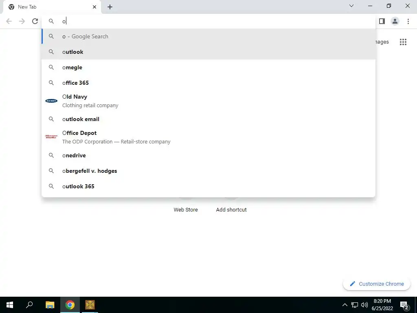The width and height of the screenshot is (417, 313).
Task: Click the search icon beside 'omegle'
Action: tap(51, 67)
